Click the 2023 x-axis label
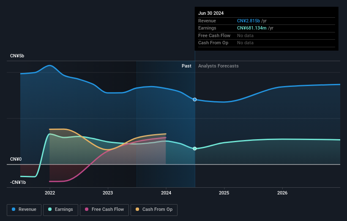347x221 pixels. pos(108,193)
